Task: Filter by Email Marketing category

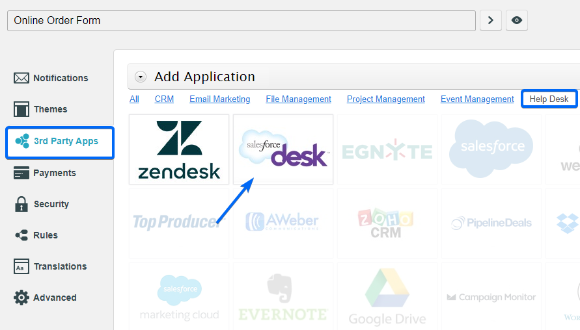Action: pyautogui.click(x=219, y=99)
